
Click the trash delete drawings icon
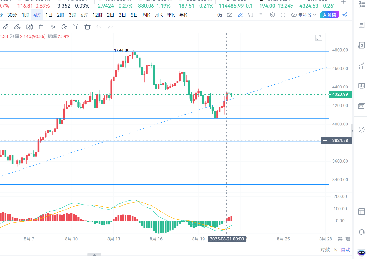click(x=87, y=27)
